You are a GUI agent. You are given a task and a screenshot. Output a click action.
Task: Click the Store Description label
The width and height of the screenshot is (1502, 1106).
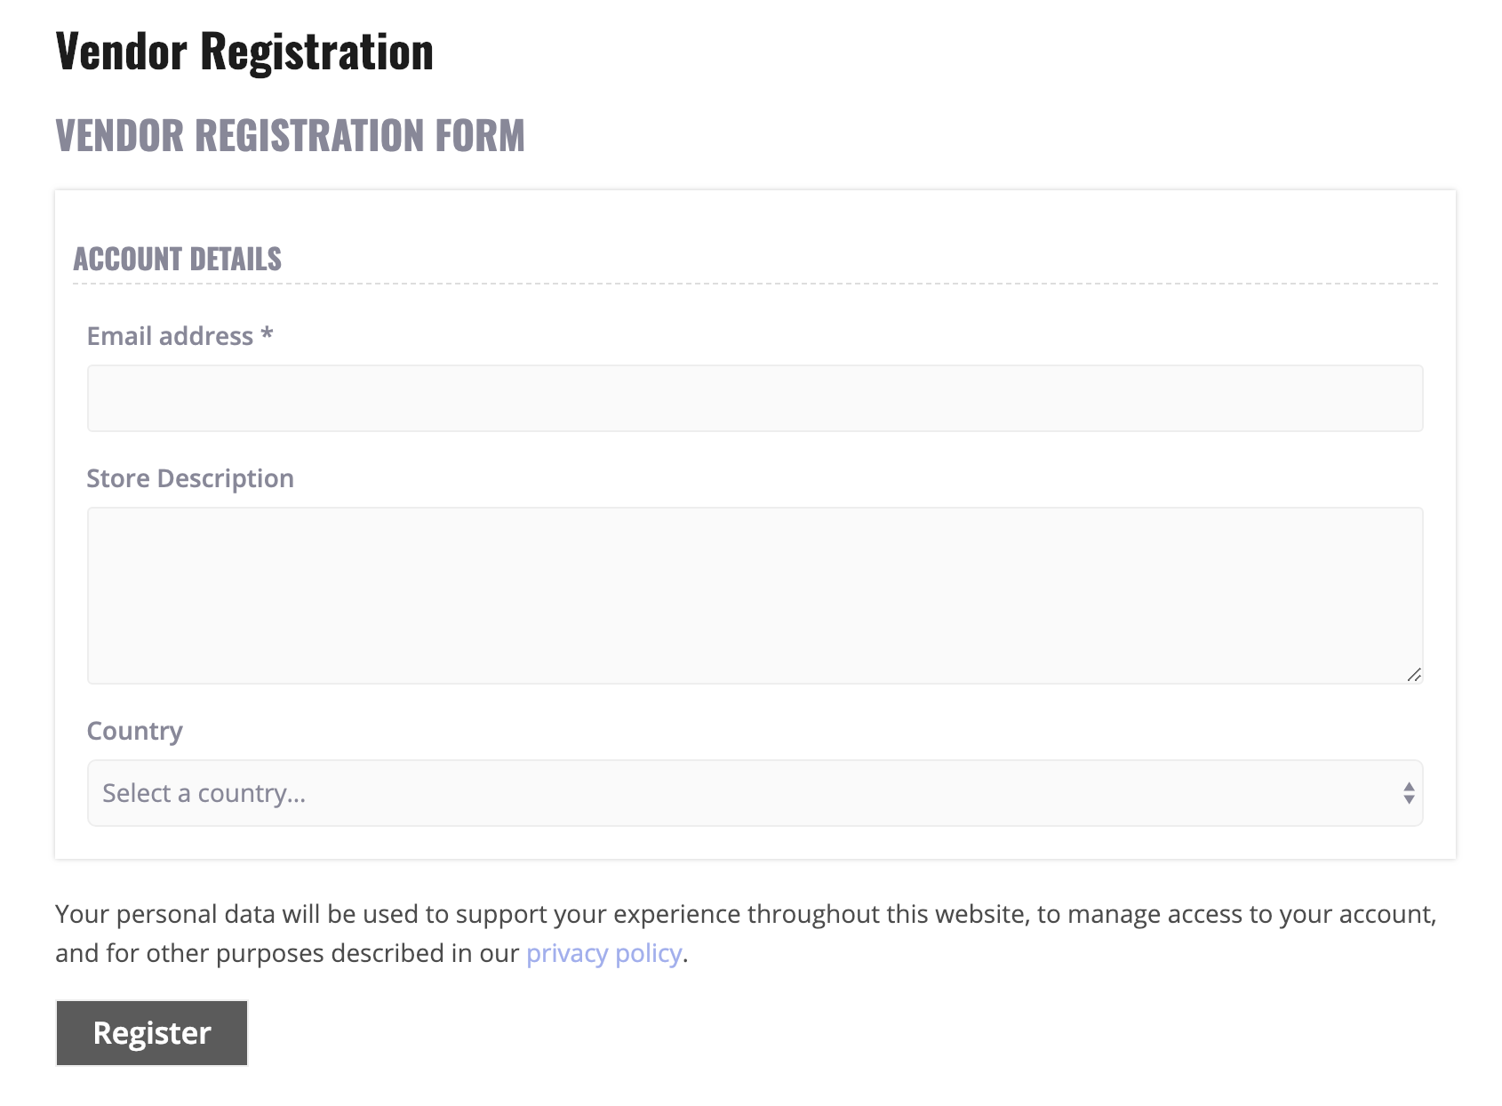click(x=190, y=478)
